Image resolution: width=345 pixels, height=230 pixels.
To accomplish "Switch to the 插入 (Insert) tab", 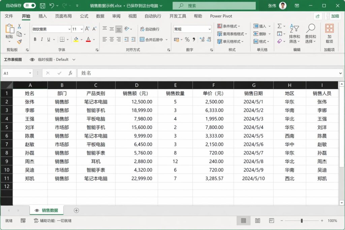I will click(x=42, y=16).
